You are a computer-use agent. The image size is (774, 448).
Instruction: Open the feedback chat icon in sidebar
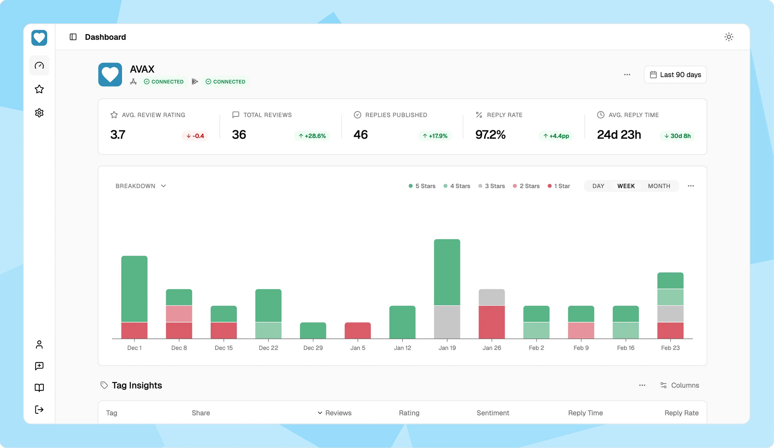(x=39, y=366)
